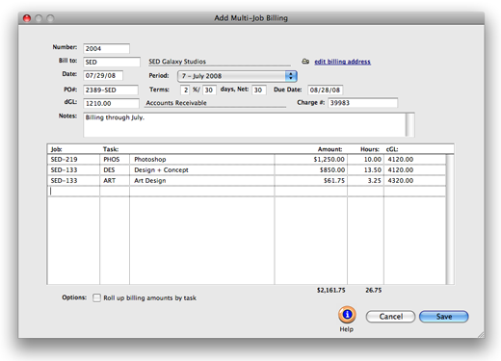The height and width of the screenshot is (361, 501).
Task: Click the Due Date field 08/28/08
Action: [326, 90]
